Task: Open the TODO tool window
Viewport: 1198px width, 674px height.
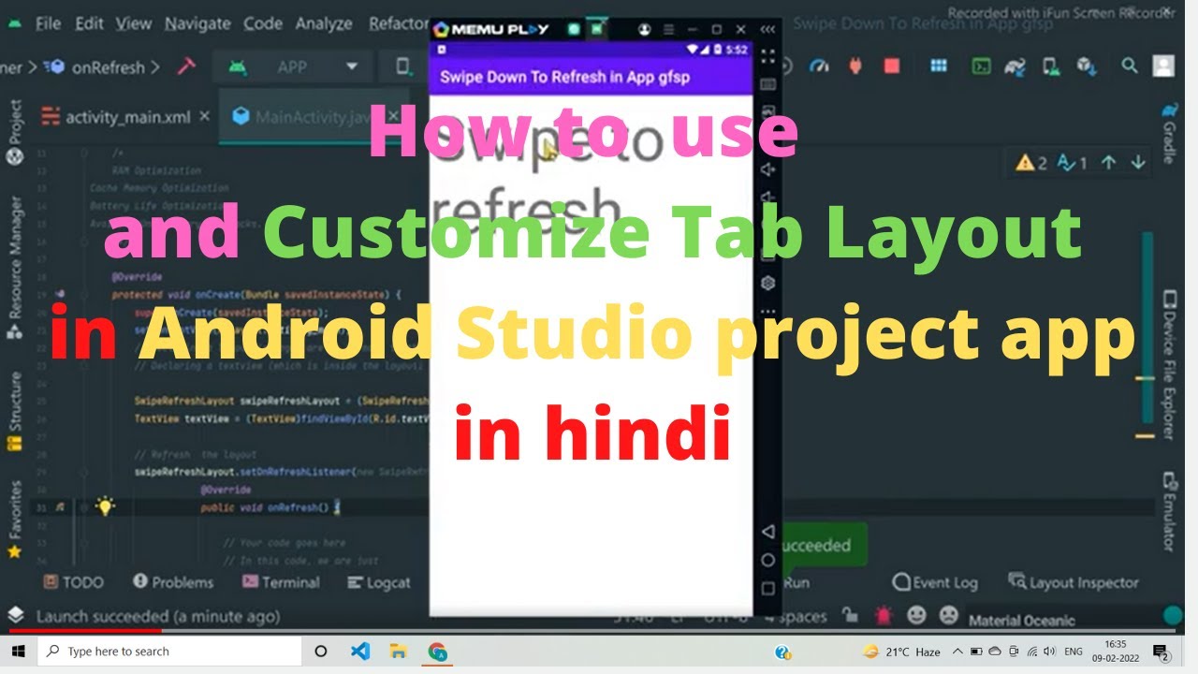Action: tap(73, 582)
